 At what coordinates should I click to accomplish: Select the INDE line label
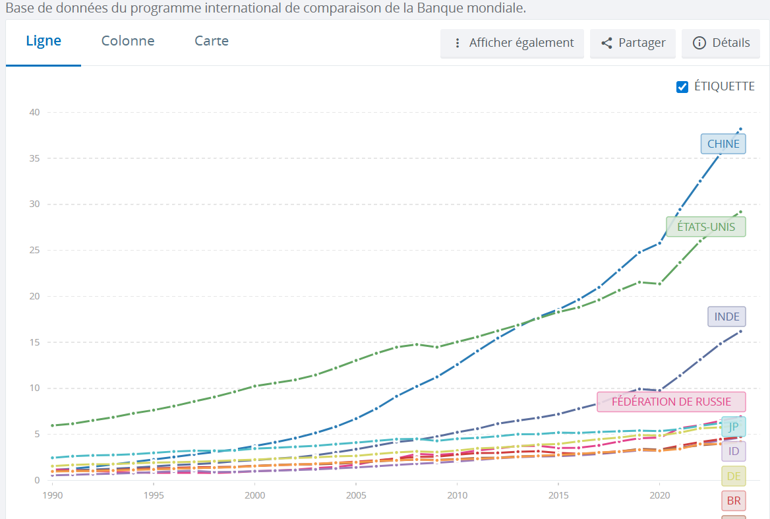(726, 317)
